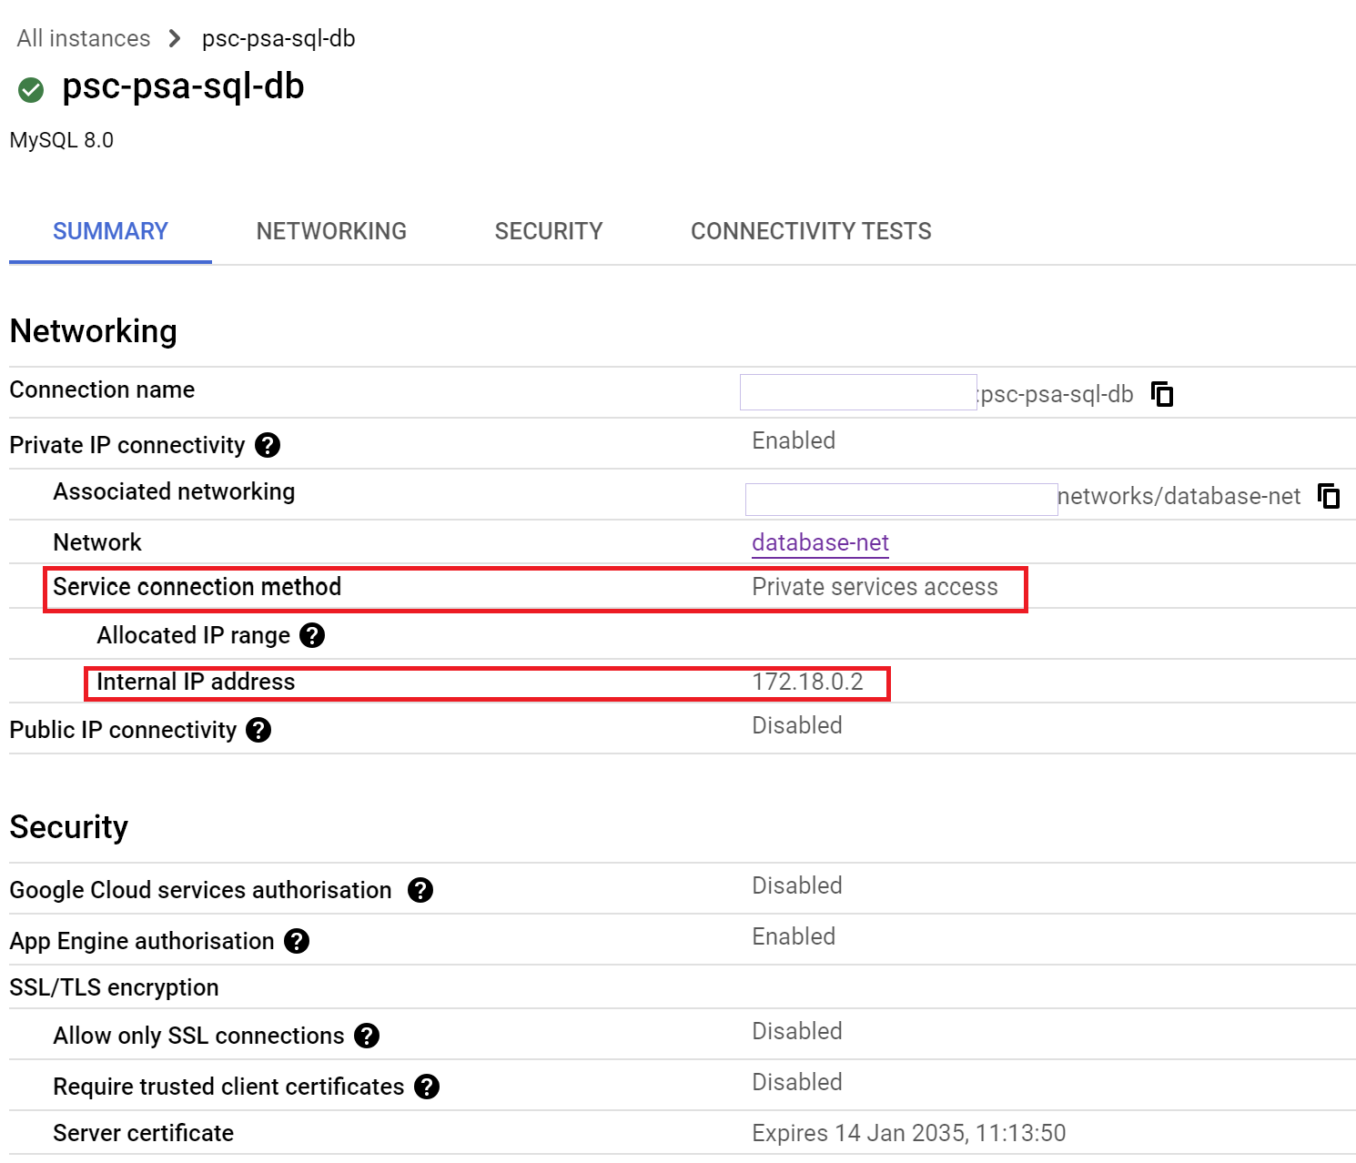This screenshot has height=1163, width=1356.
Task: Open help for Require trusted client certificates
Action: coord(426,1086)
